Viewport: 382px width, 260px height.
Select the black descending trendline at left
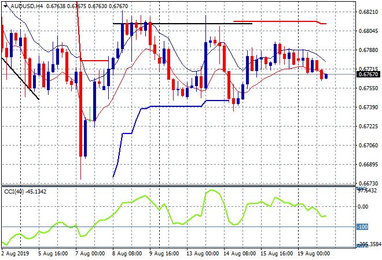(x=20, y=79)
